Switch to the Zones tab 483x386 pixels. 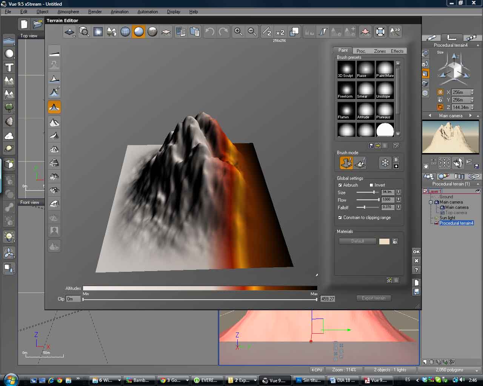(x=380, y=51)
